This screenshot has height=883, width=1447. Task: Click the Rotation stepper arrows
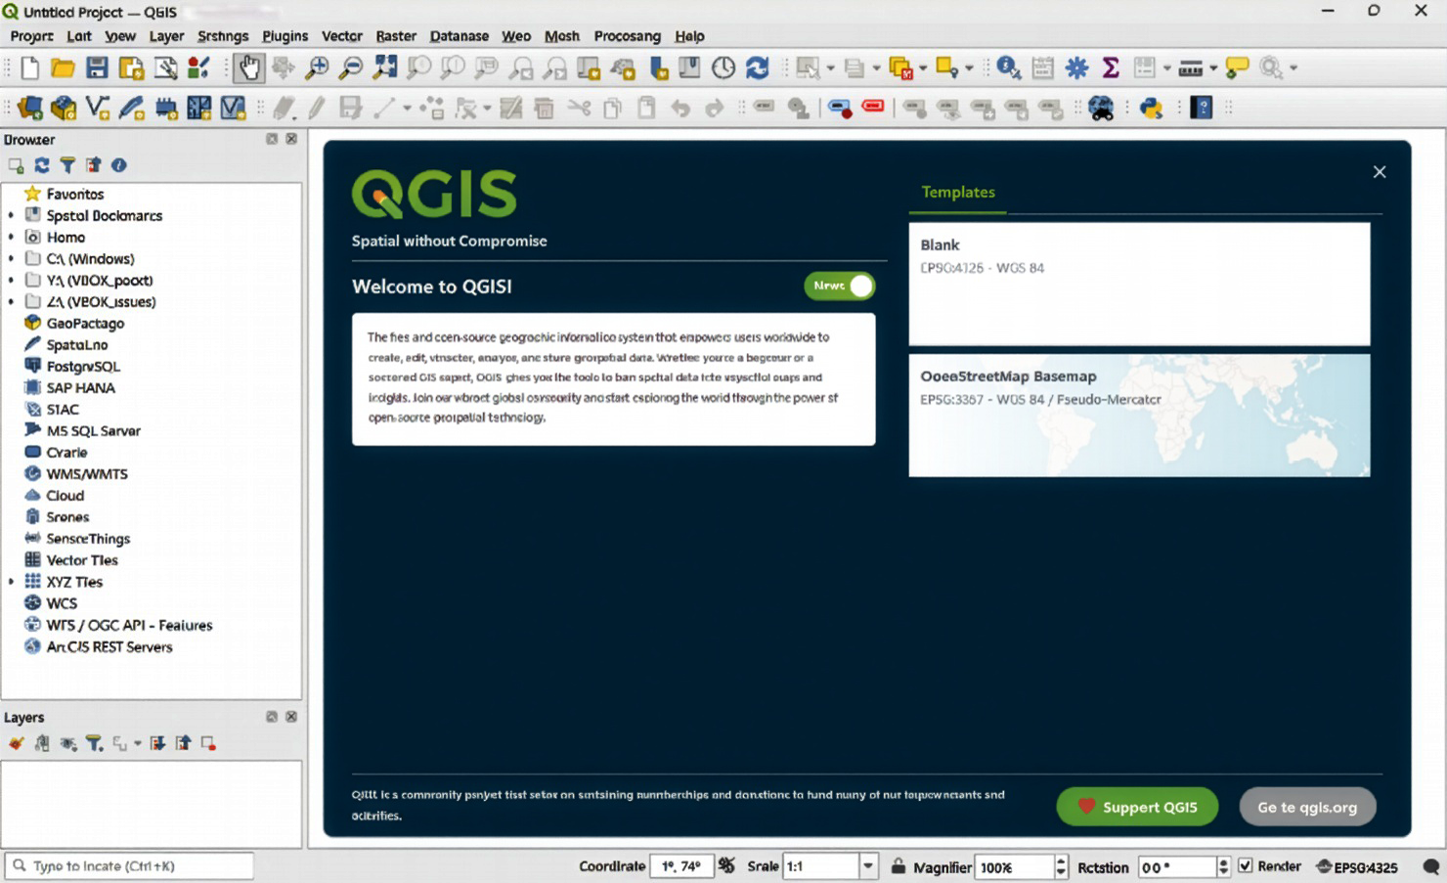(x=1222, y=866)
